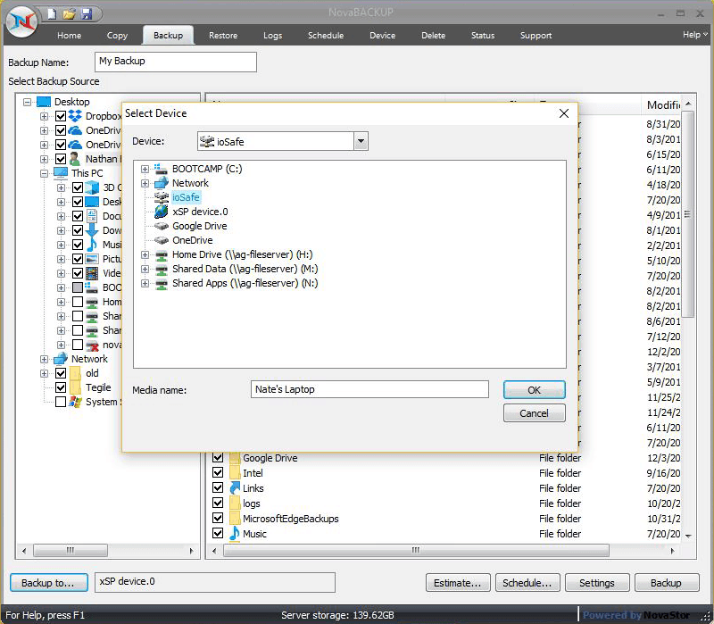Uncheck the 3D Objects checkbox
This screenshot has width=714, height=624.
coord(78,187)
